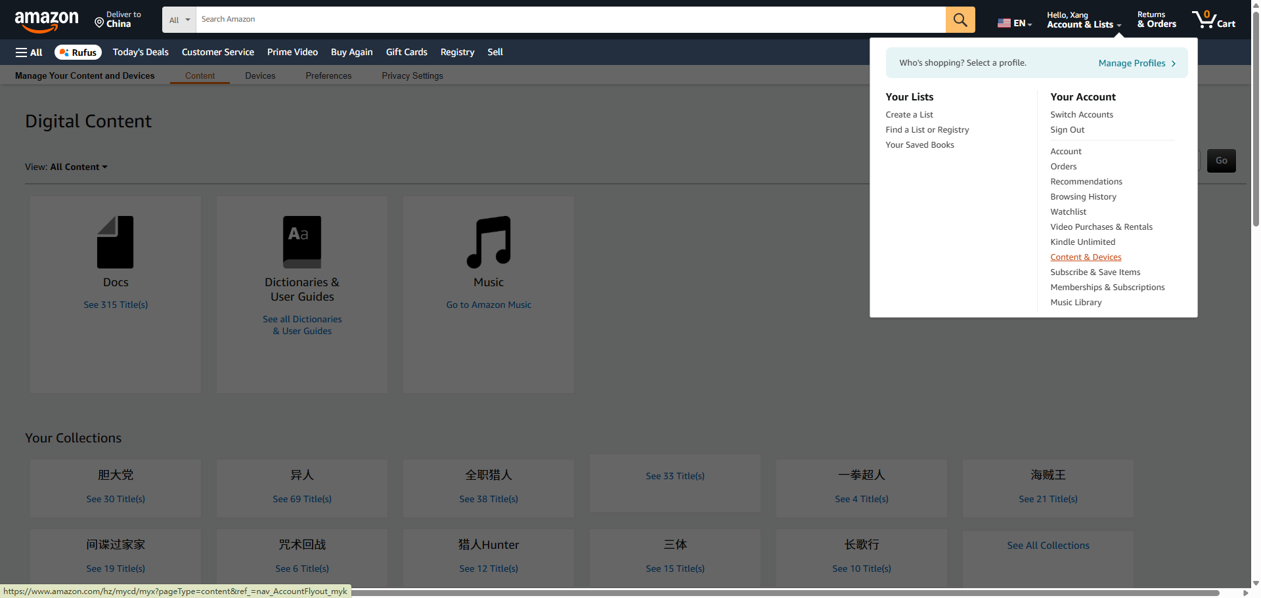Click See 30 Title(s) for 胆大党
Image resolution: width=1261 pixels, height=598 pixels.
tap(116, 499)
